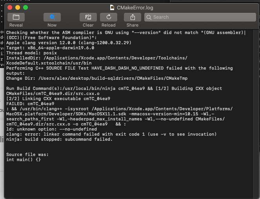Click the "Checking whether the ASM compiler" line

pyautogui.click(x=126, y=32)
